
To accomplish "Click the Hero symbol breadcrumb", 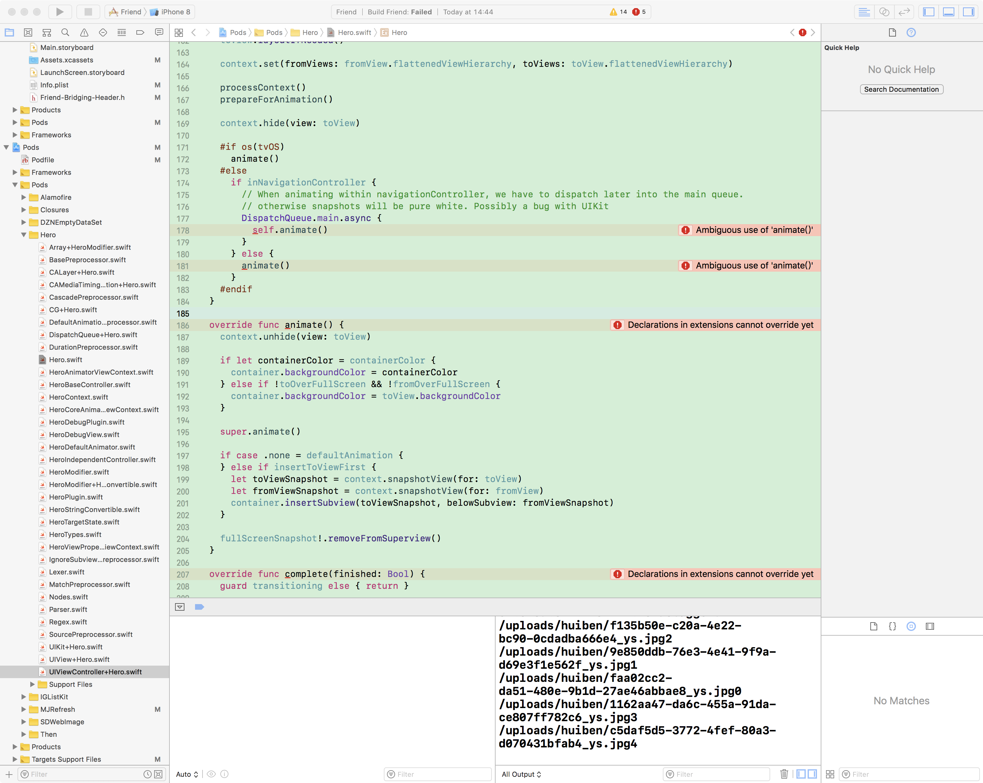I will click(394, 32).
